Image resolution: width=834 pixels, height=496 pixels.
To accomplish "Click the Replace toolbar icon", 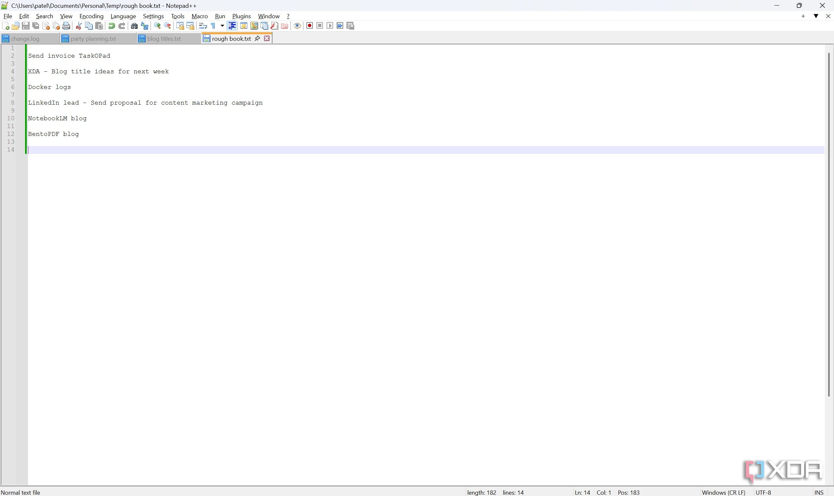I will [145, 26].
